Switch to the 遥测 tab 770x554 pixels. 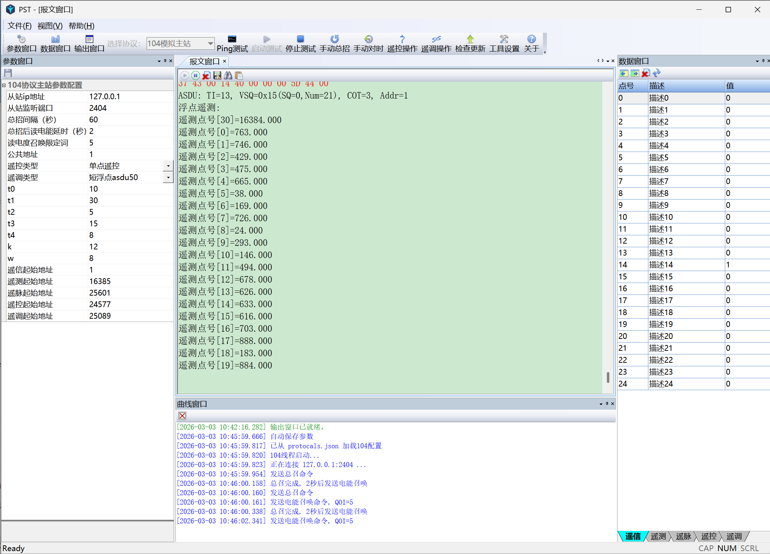pos(658,536)
